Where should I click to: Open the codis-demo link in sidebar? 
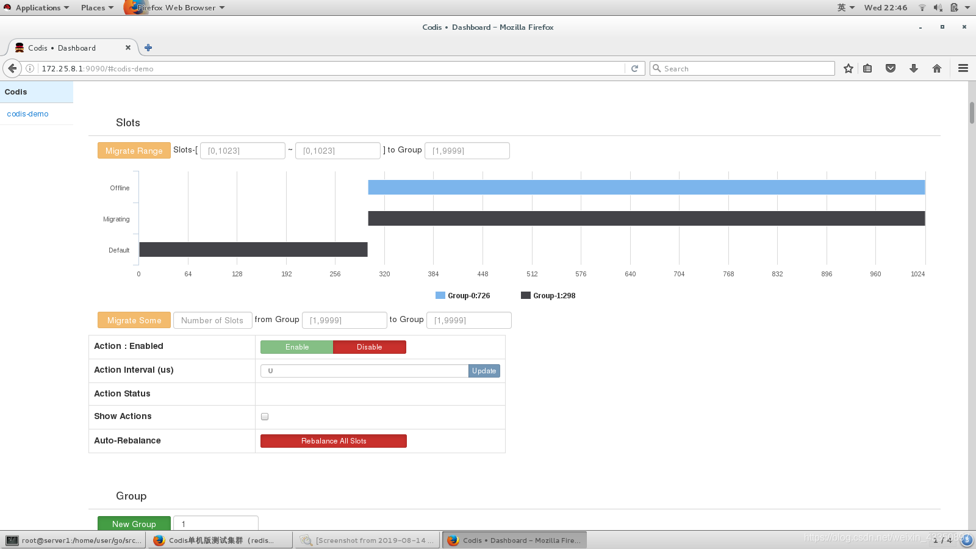click(x=27, y=114)
